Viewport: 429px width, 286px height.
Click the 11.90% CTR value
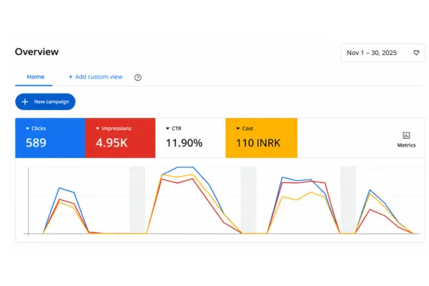(x=184, y=143)
